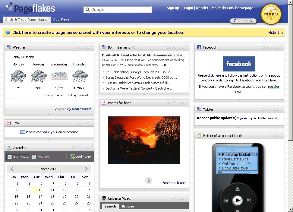
Task: Click Sign in for Twitter account
Action: [x=242, y=118]
